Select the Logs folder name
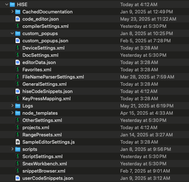The width and height of the screenshot is (189, 182). point(28,106)
